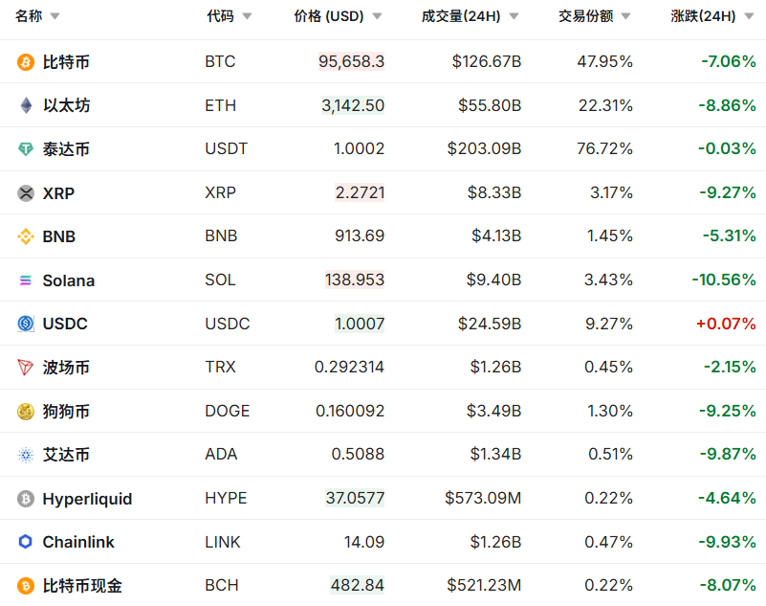Click the Dogecoin icon

pyautogui.click(x=26, y=412)
